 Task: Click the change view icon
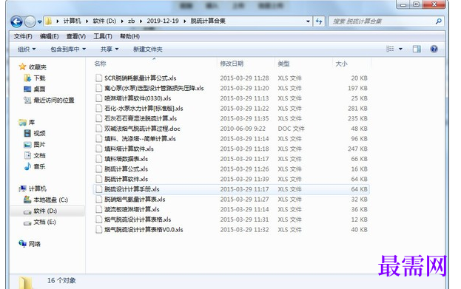[x=390, y=49]
